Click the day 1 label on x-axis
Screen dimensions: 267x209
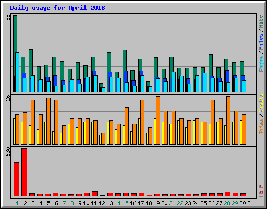(17, 203)
